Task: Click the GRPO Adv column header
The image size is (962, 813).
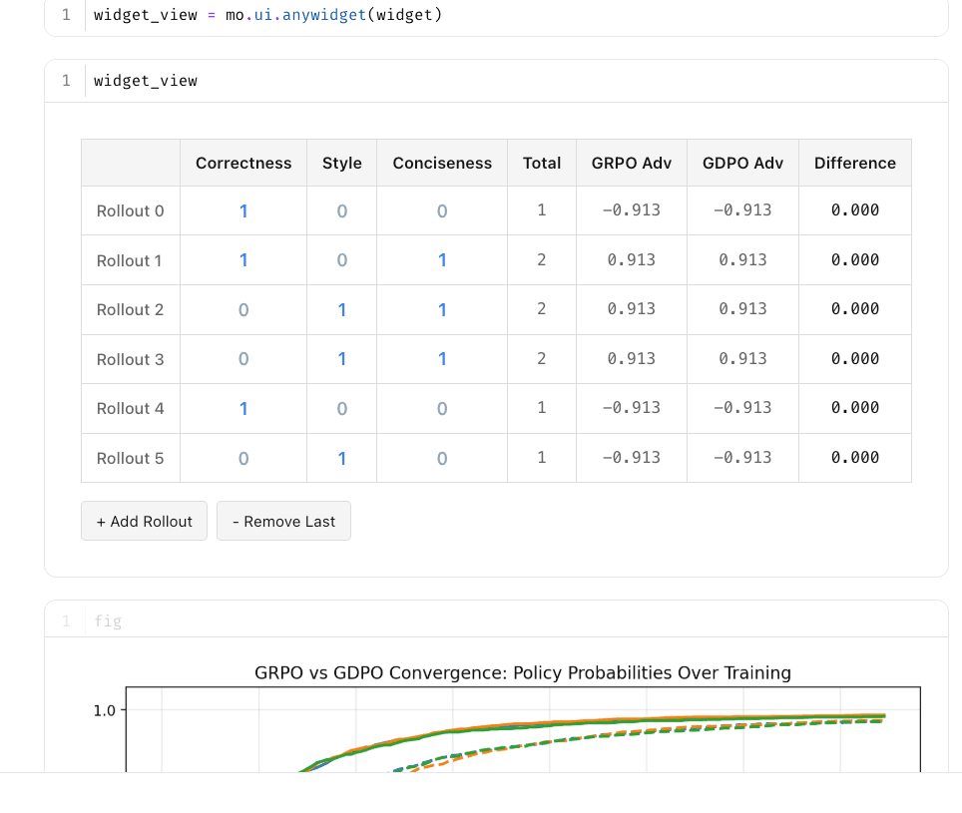Action: (631, 163)
